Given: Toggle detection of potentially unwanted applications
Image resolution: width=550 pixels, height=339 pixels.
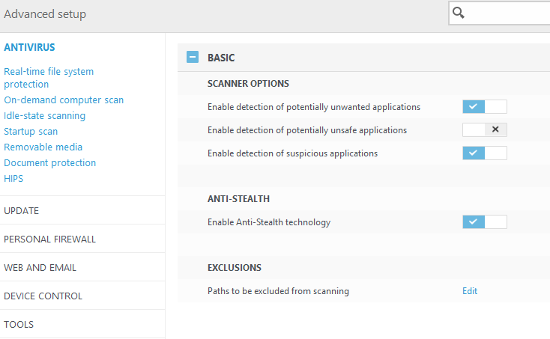Looking at the screenshot, I should click(x=485, y=107).
